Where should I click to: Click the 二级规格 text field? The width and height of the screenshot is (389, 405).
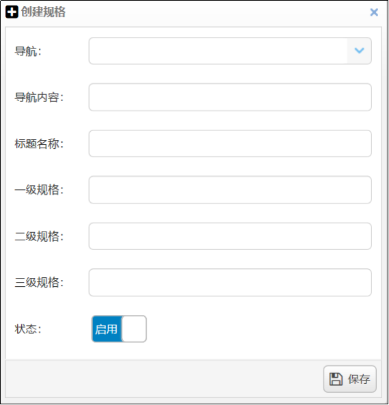click(x=230, y=236)
